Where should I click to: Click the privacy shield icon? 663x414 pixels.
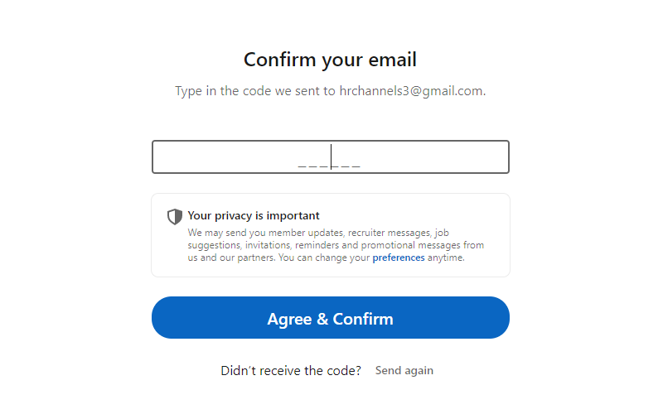174,217
